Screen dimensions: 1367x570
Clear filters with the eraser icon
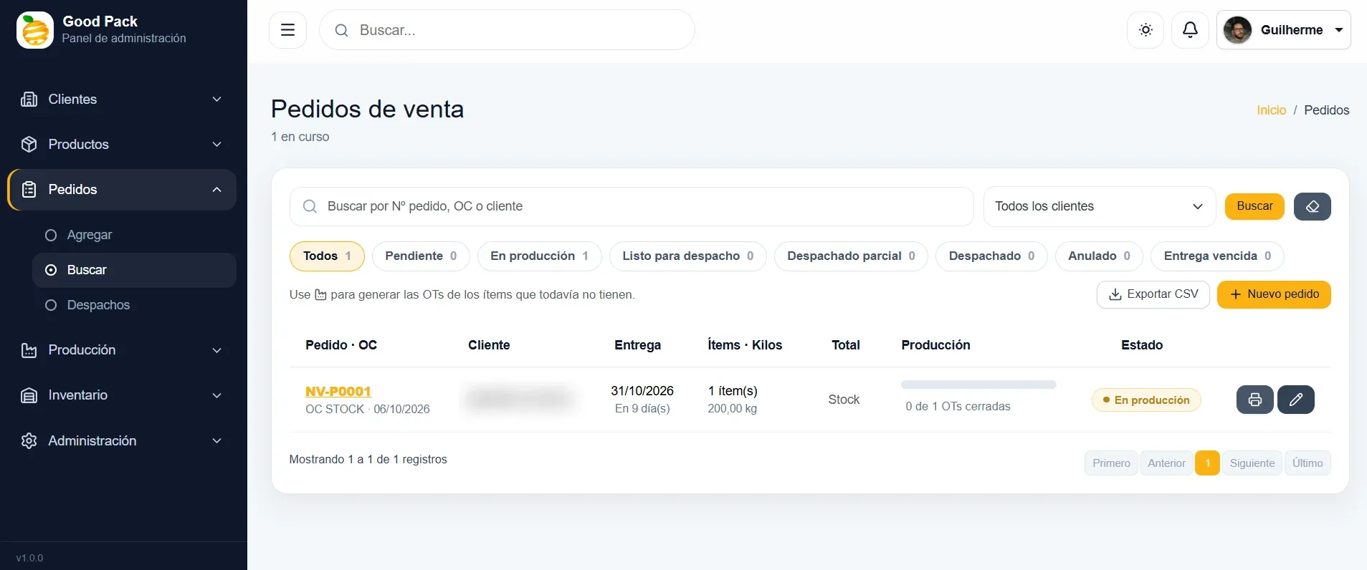coord(1312,206)
